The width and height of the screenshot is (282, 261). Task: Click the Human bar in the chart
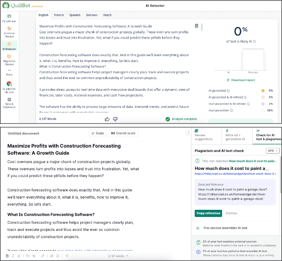pos(253,59)
